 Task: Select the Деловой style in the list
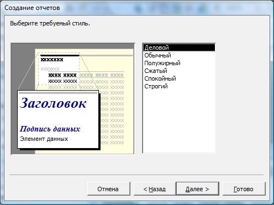[x=179, y=48]
